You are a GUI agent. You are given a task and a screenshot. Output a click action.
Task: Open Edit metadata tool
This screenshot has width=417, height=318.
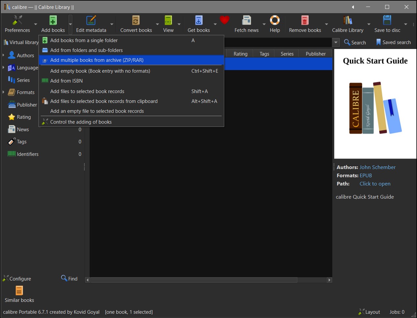tap(91, 21)
